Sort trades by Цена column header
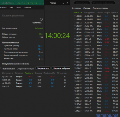This screenshot has width=120, height=117. tap(115, 13)
